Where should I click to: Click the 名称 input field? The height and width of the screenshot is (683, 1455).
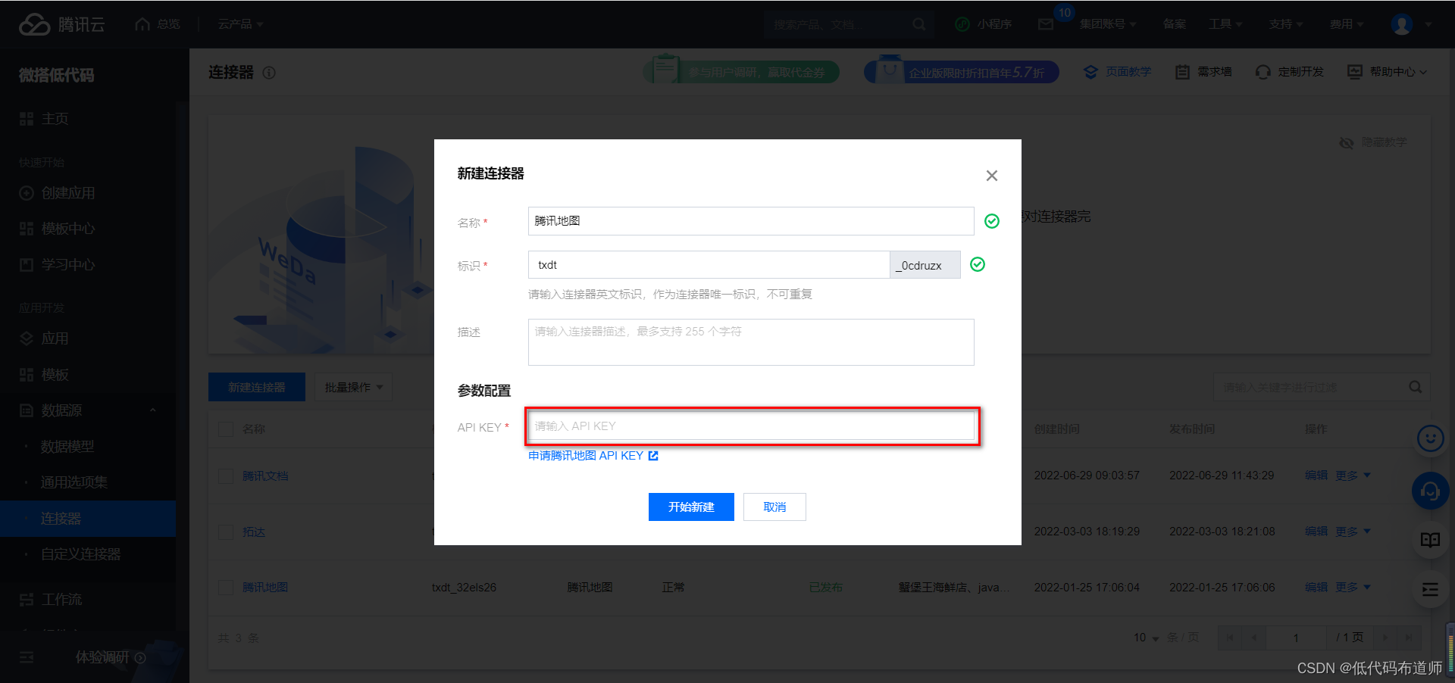751,221
